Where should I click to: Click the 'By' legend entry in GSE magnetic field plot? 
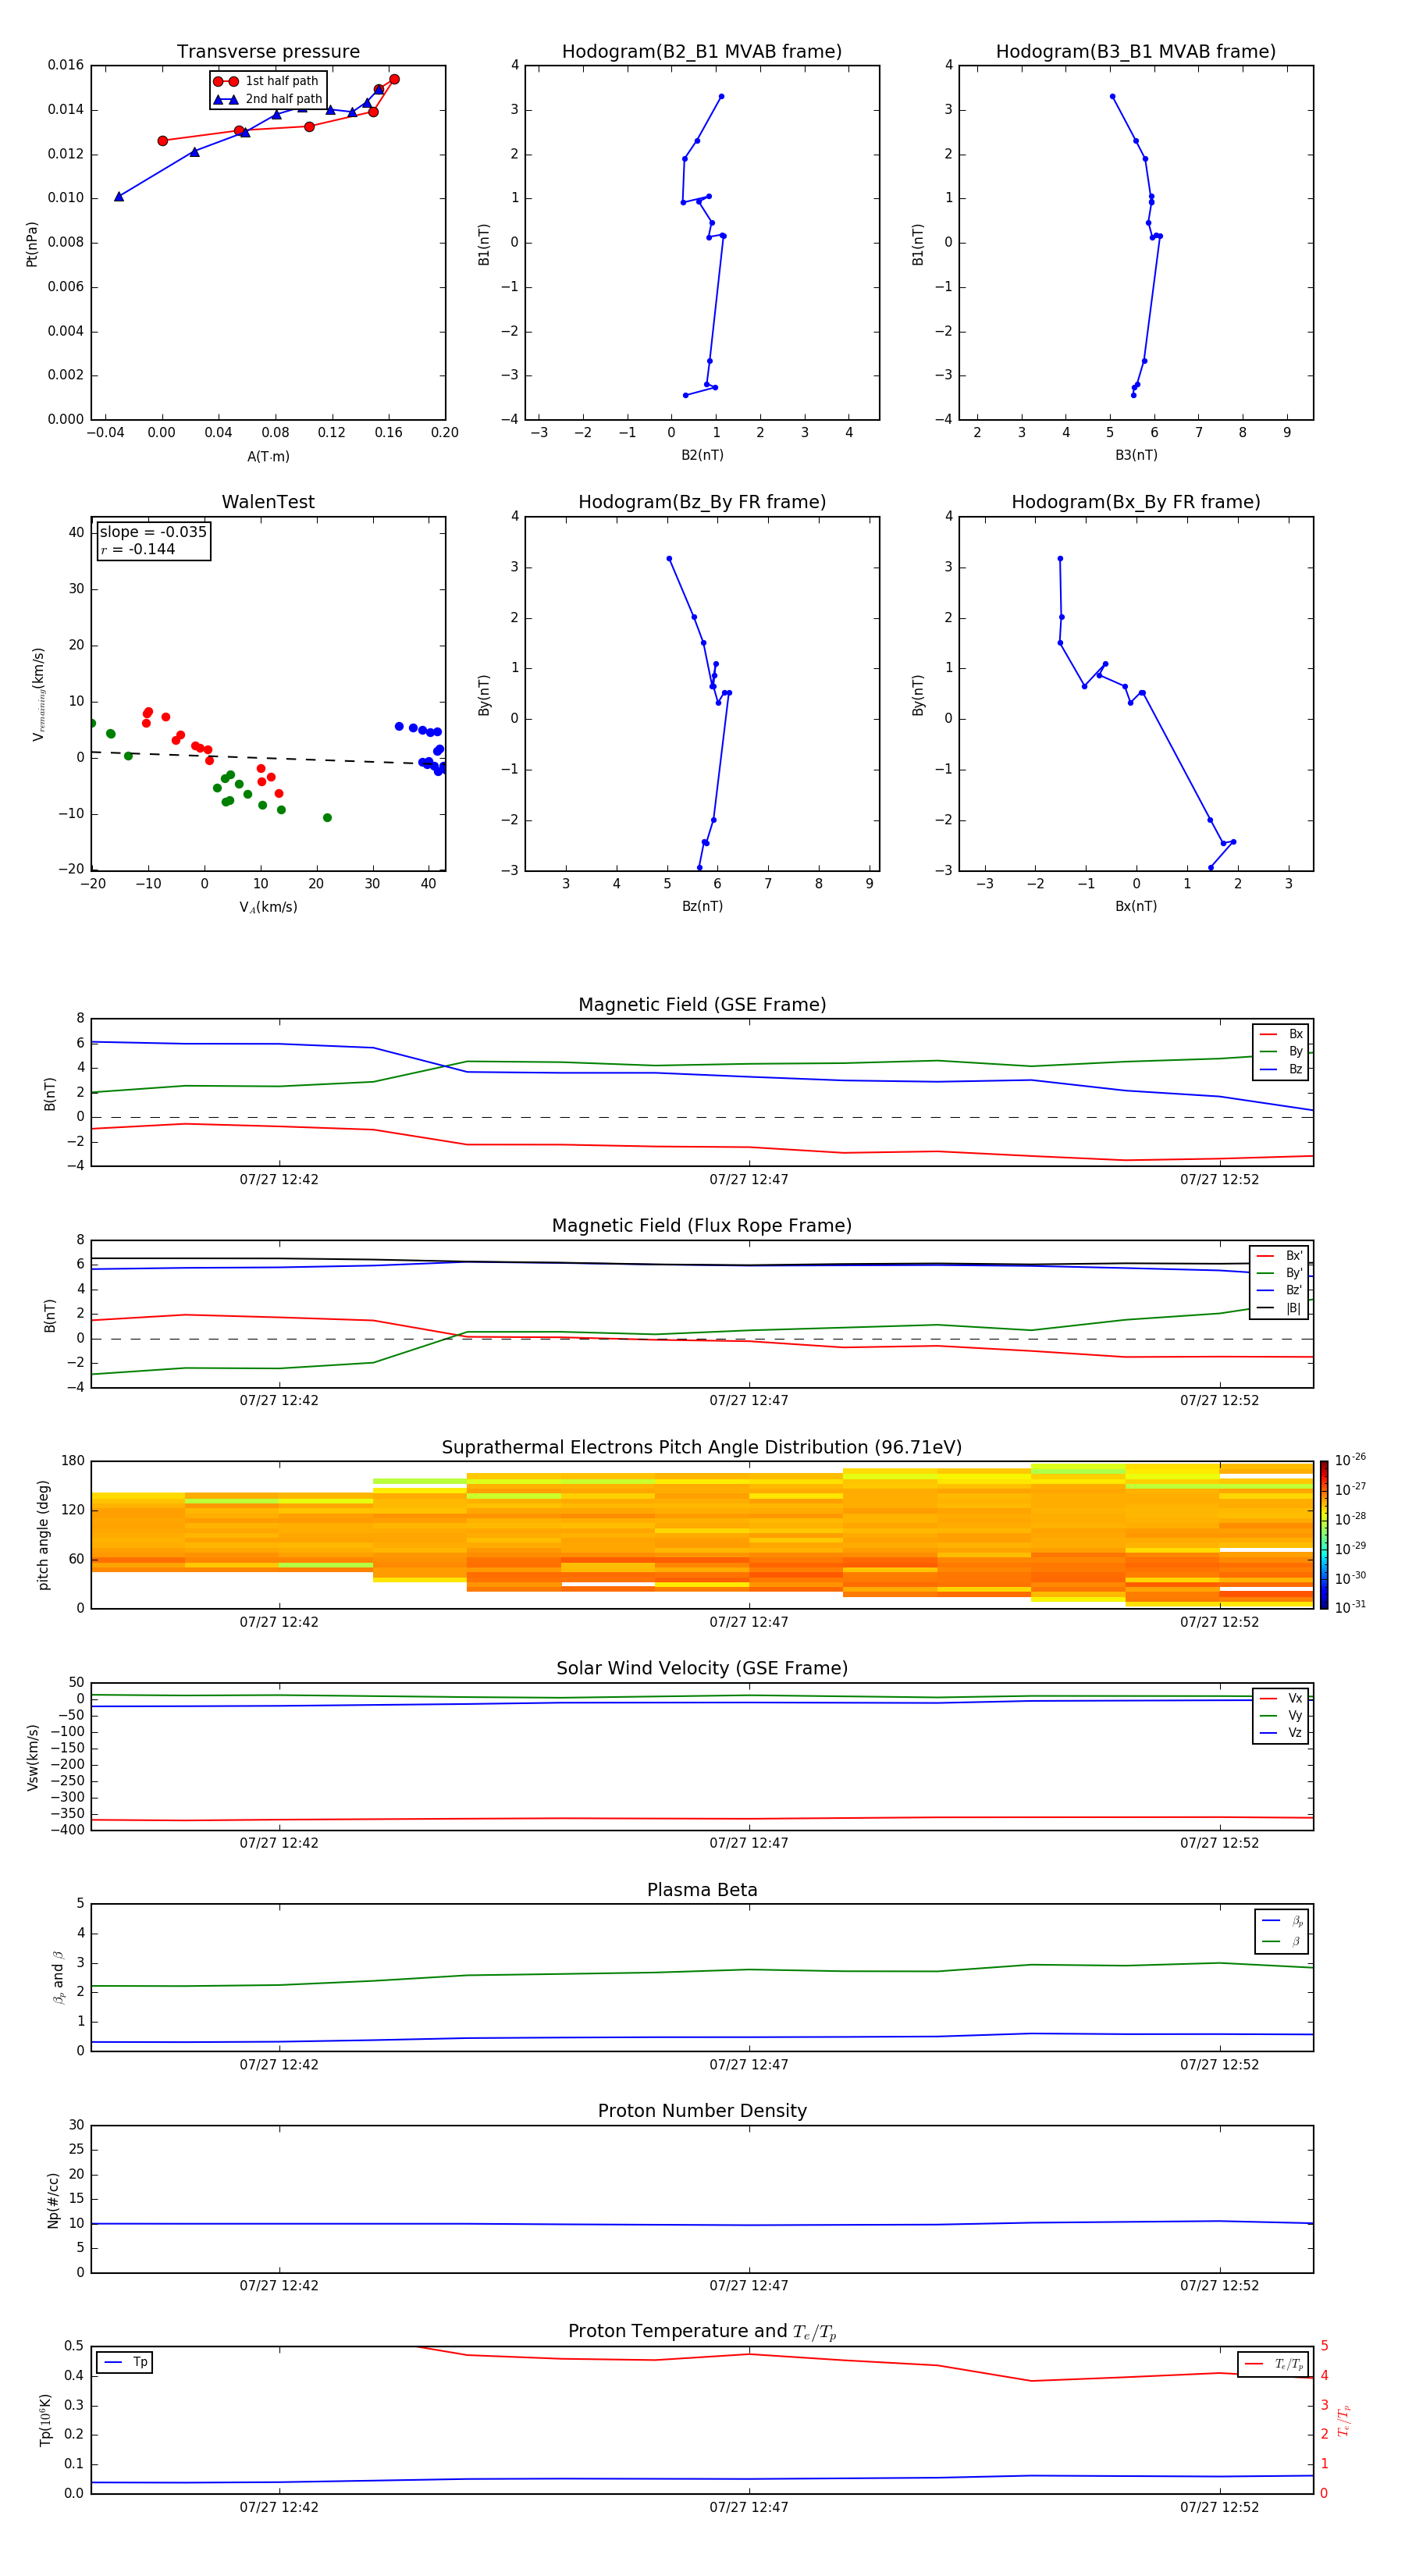pyautogui.click(x=1281, y=1051)
